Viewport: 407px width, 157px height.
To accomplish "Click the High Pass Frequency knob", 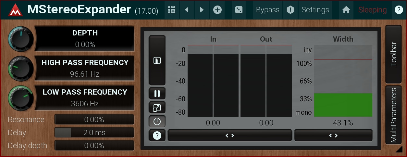I will click(x=20, y=68).
